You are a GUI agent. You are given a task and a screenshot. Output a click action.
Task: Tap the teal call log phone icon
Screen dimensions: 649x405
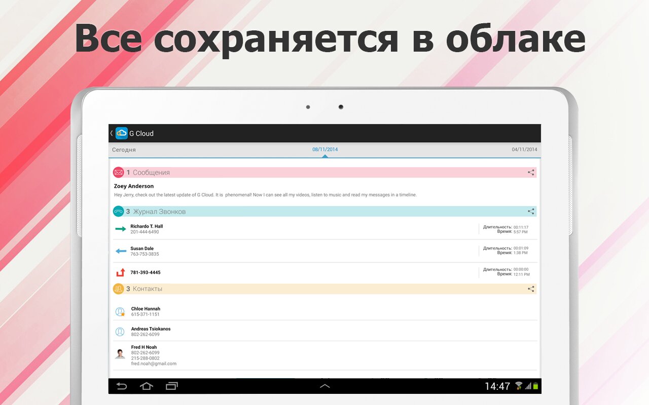pos(119,212)
